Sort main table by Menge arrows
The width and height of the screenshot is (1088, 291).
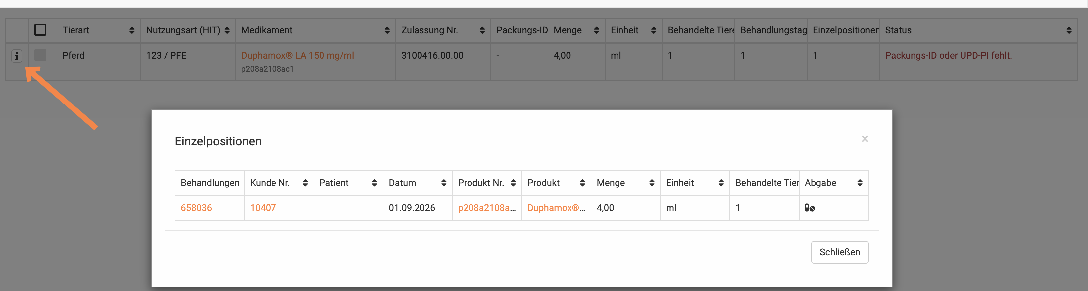(596, 30)
